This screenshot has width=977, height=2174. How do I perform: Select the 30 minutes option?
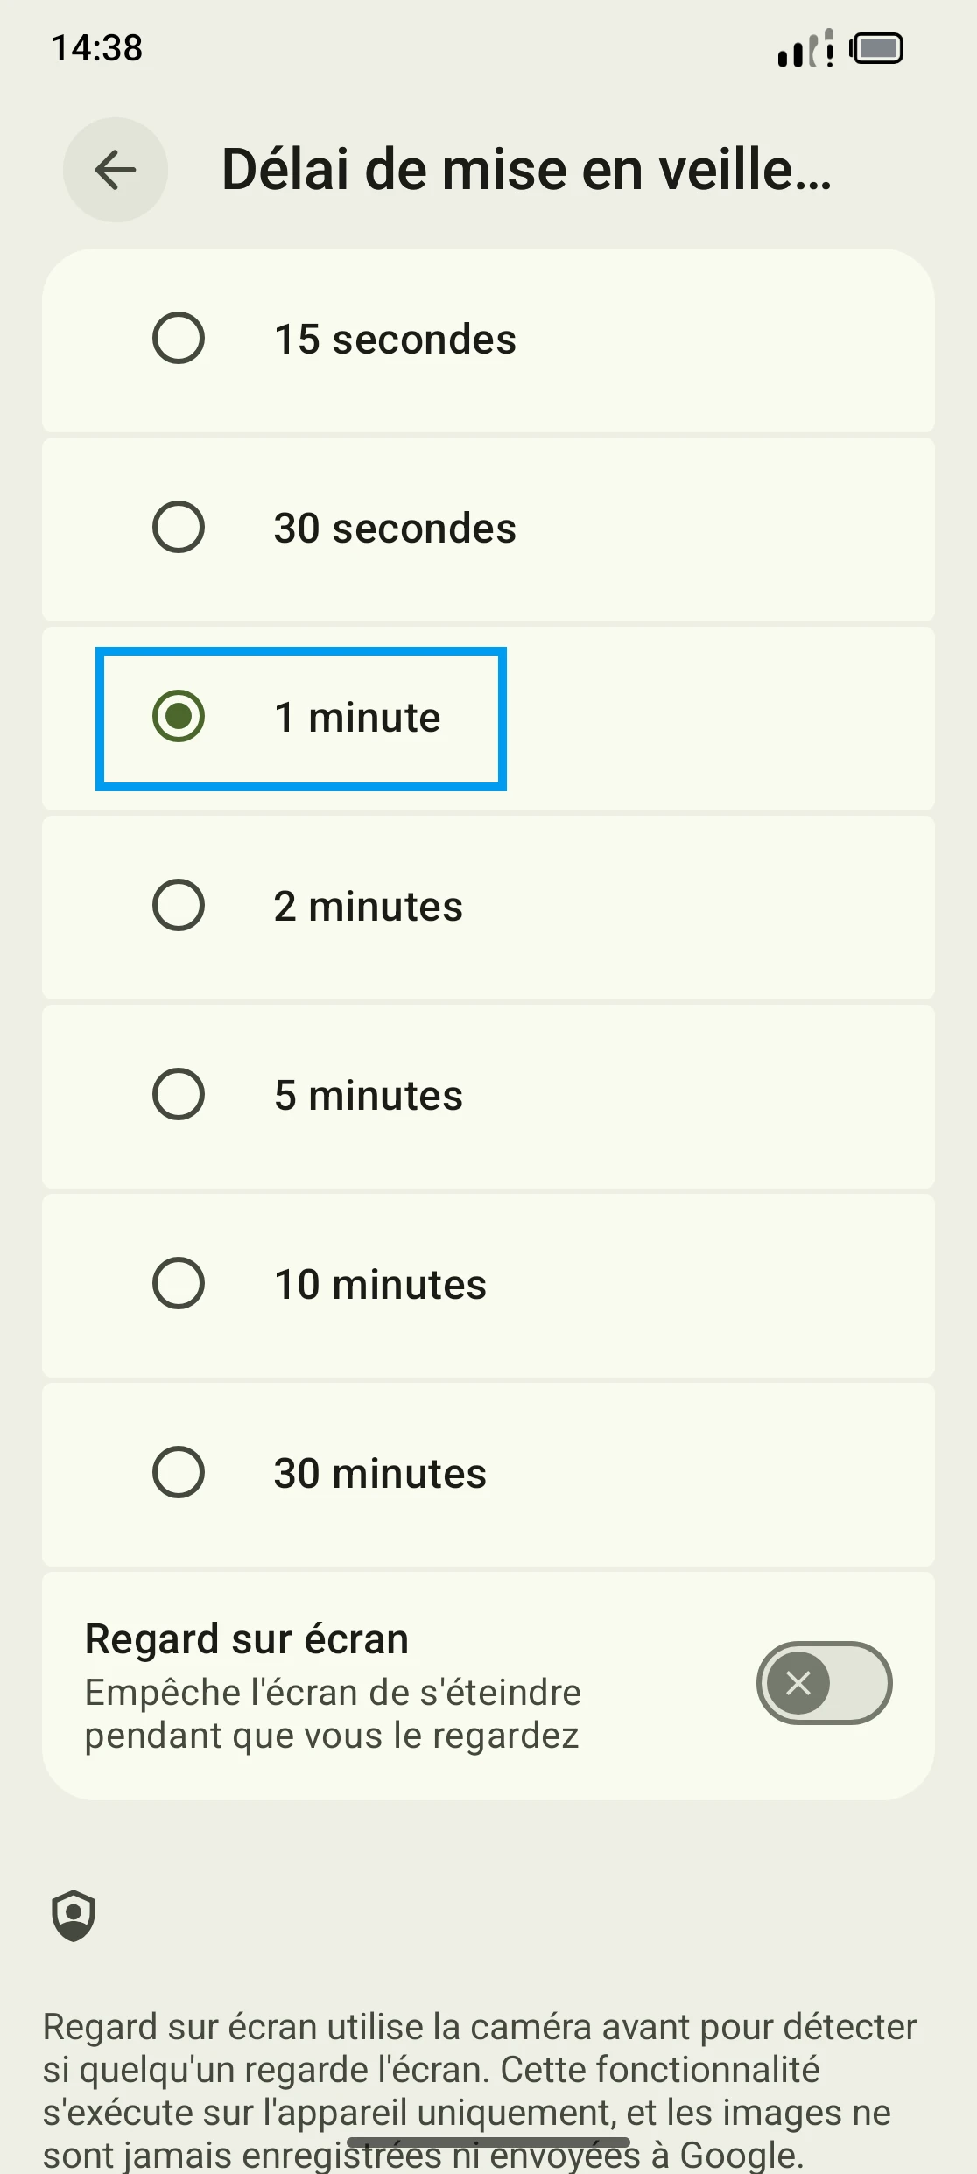click(179, 1472)
